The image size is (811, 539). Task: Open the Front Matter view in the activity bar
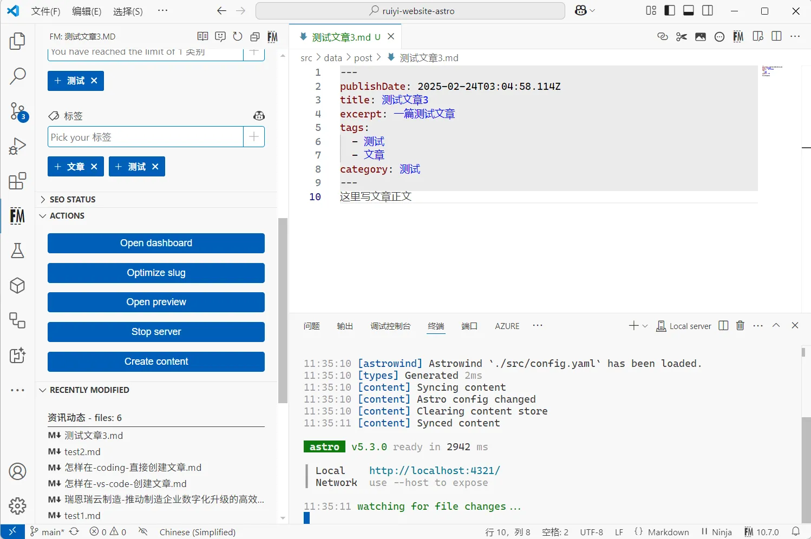17,216
